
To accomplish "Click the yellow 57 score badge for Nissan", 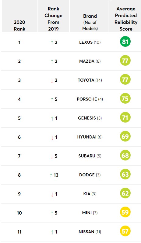I will (125, 231).
